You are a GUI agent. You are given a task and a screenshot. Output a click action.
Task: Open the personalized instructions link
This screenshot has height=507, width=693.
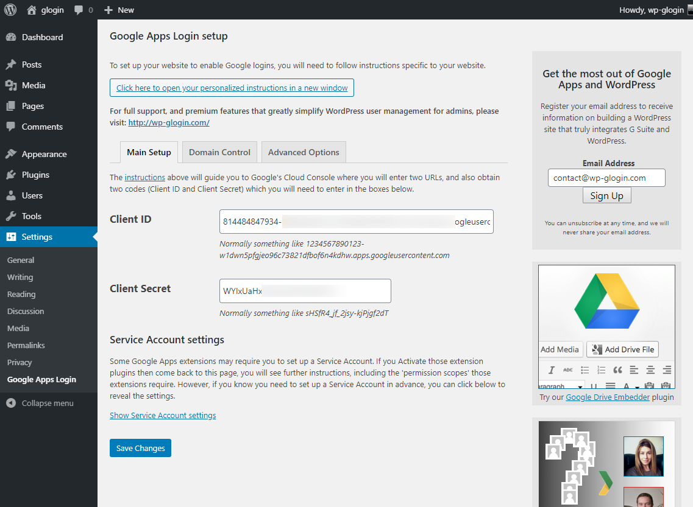coord(232,88)
